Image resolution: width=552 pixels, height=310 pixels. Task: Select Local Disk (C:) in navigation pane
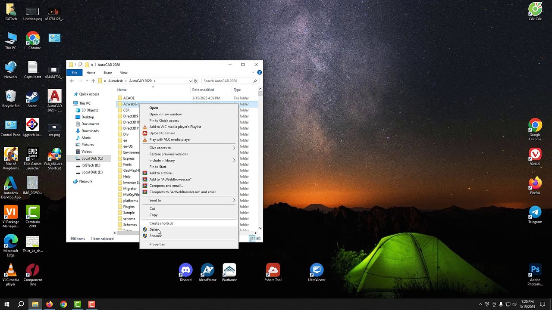point(92,158)
